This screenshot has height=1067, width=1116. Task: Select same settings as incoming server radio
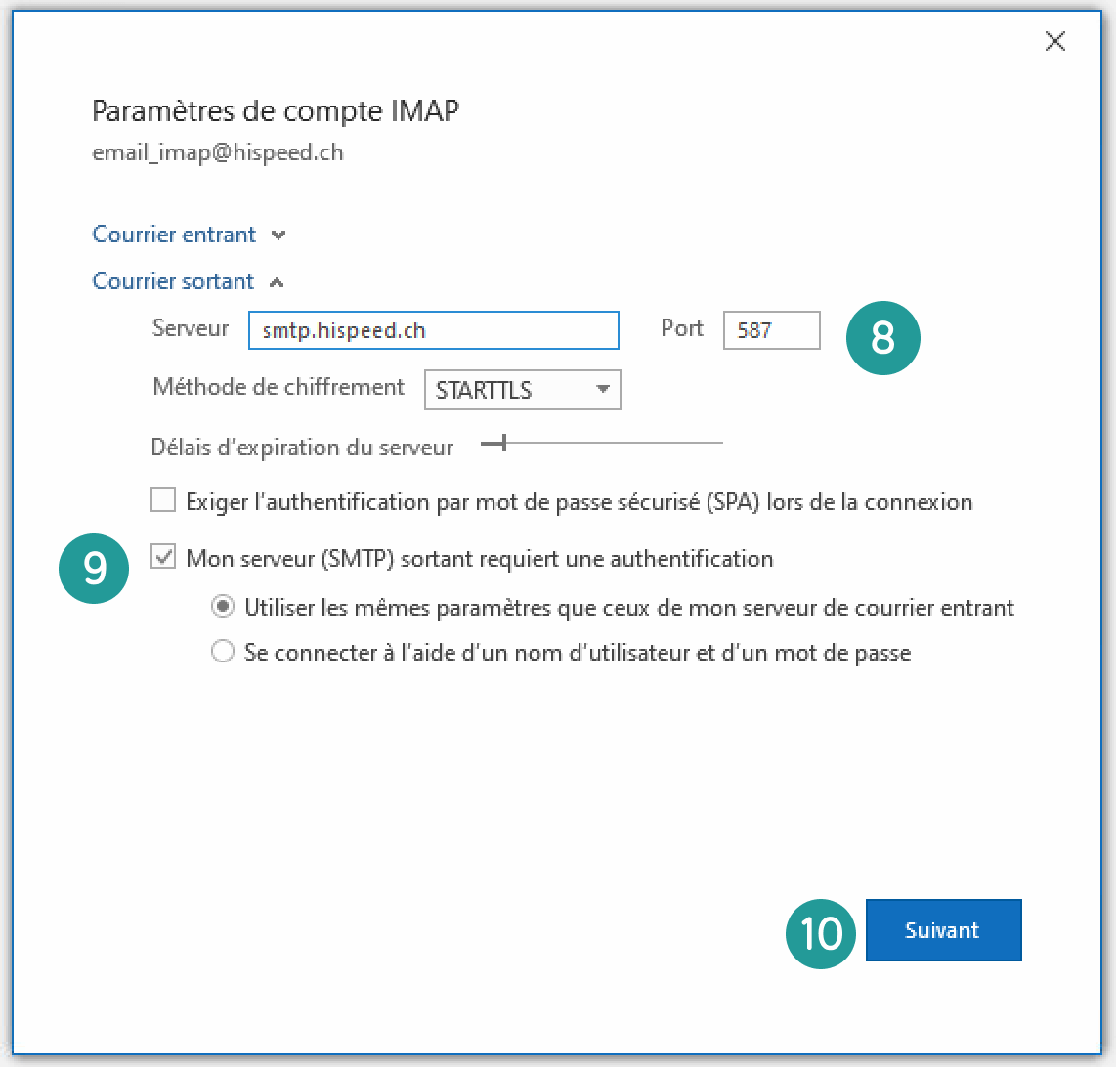point(223,607)
